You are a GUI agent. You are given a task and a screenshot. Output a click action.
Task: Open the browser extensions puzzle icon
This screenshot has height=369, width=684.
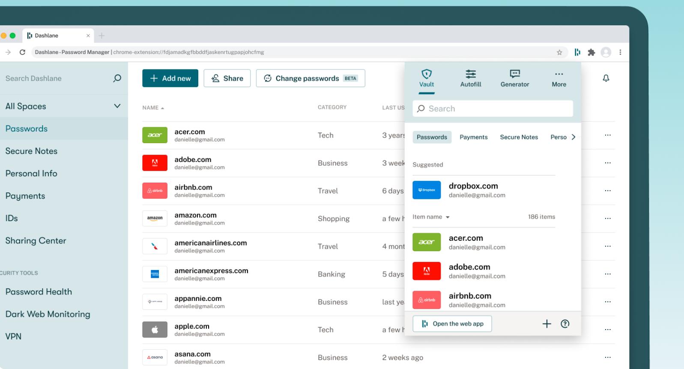[x=591, y=52]
